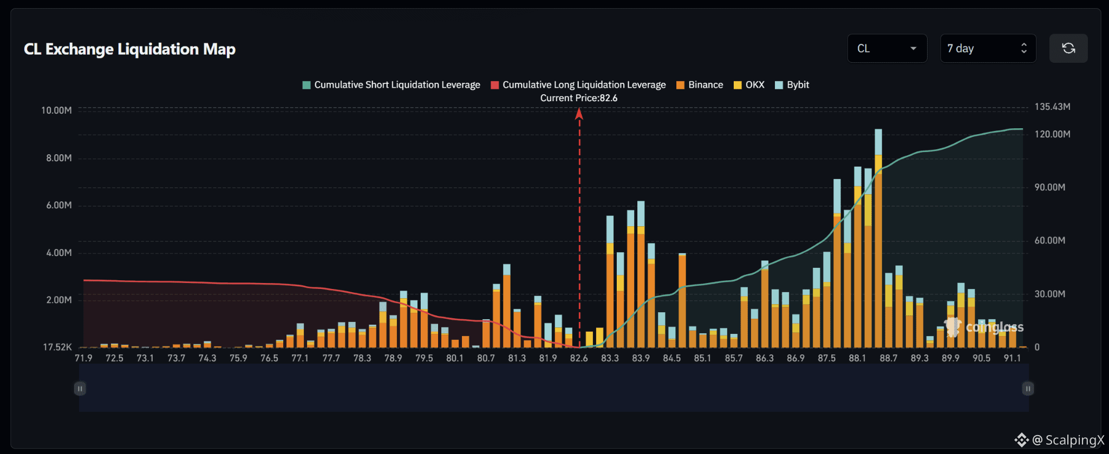Screen dimensions: 1109x454
Task: Click the refresh chart icon button
Action: tap(1068, 49)
